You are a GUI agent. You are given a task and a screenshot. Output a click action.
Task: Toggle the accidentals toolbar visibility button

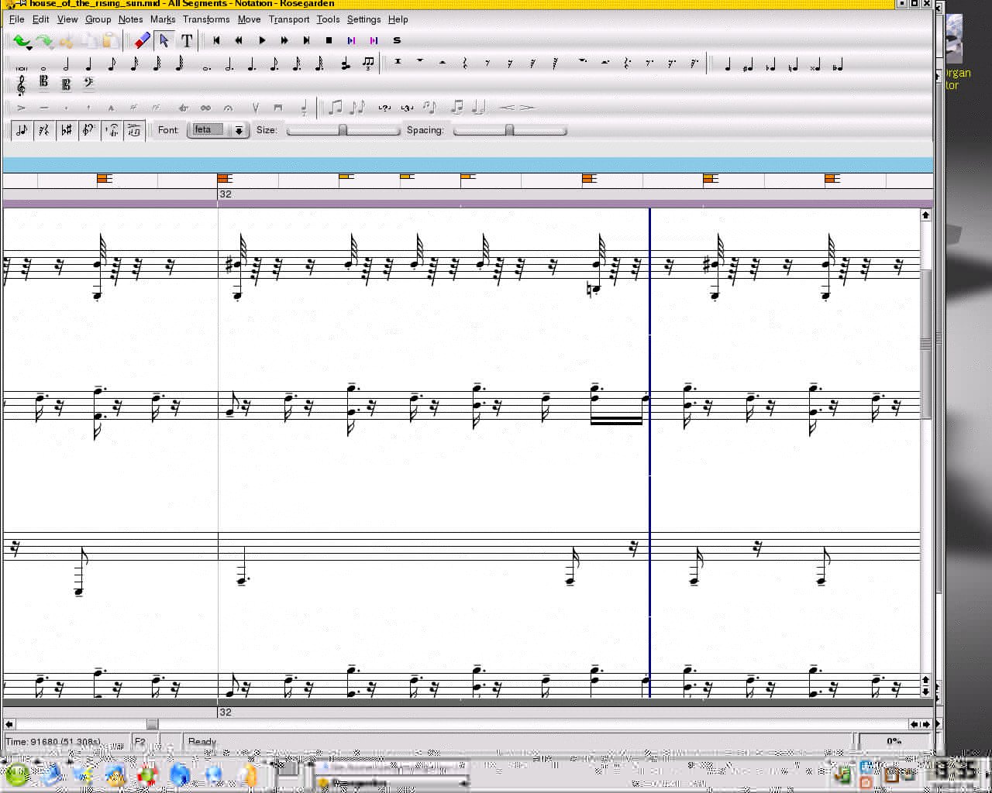(66, 130)
